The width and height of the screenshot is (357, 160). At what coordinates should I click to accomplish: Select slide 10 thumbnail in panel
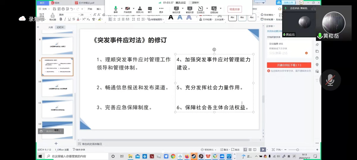57,88
